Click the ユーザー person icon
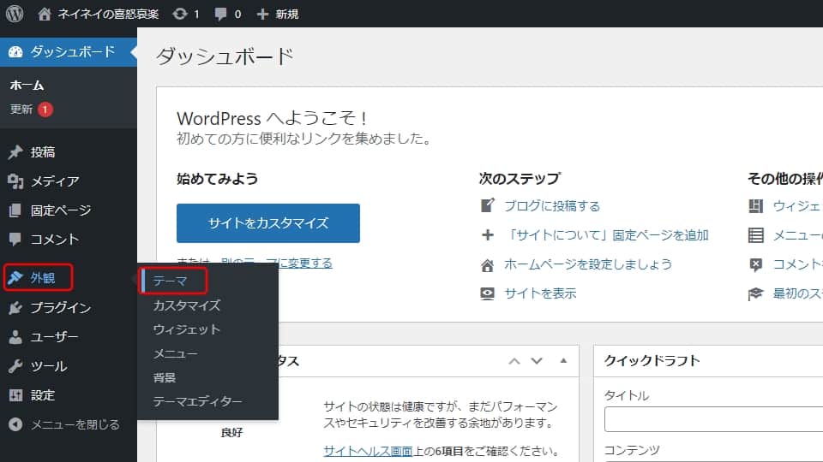This screenshot has height=462, width=823. coord(15,337)
